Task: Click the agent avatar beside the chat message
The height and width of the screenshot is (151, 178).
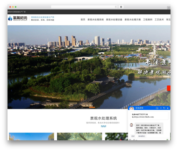Action: tap(131, 125)
